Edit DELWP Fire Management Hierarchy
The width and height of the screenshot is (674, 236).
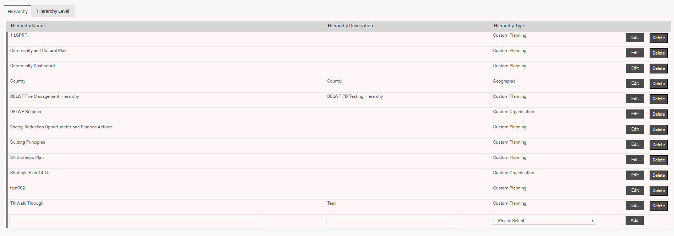click(635, 99)
